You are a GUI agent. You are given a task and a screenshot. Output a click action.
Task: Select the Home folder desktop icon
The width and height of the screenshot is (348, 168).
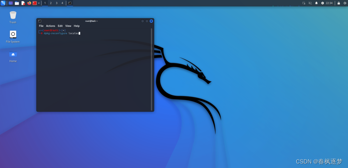tap(13, 56)
